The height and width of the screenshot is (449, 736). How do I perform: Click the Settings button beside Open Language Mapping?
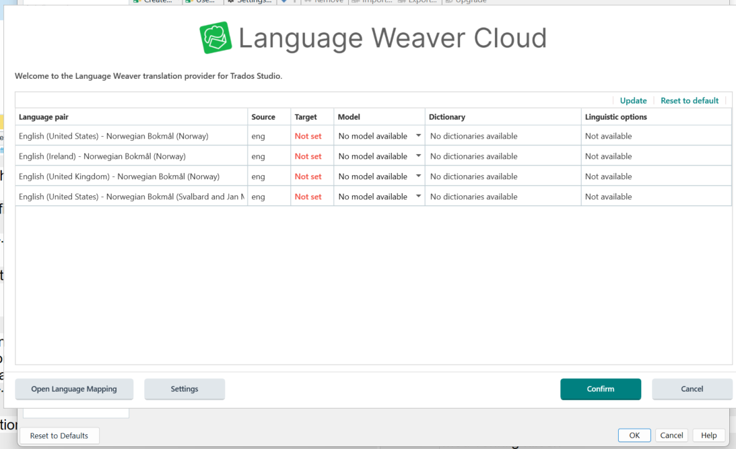[185, 389]
